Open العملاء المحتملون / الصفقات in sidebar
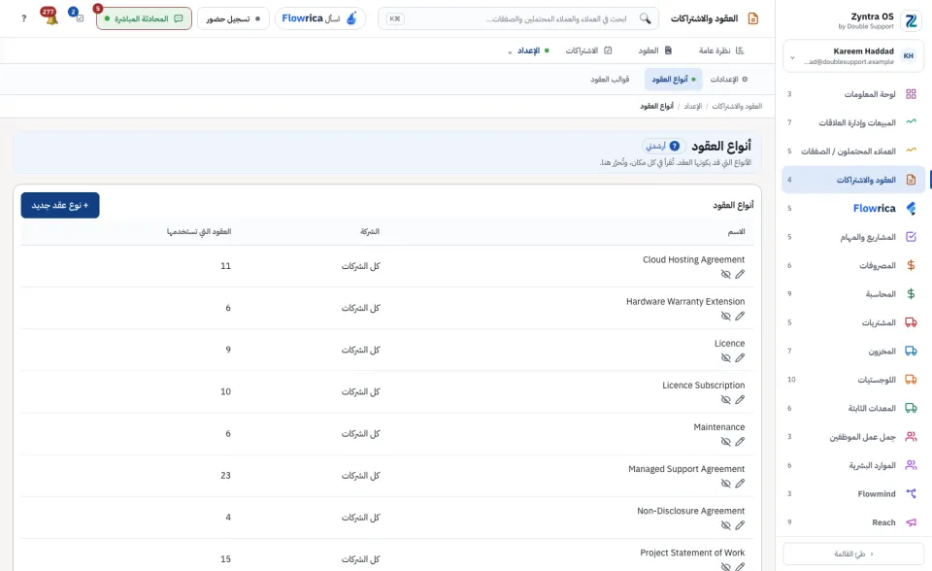Viewport: 932px width, 571px height. [853, 151]
